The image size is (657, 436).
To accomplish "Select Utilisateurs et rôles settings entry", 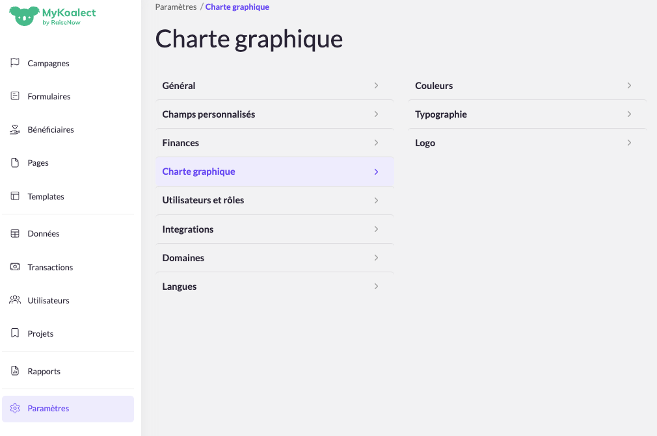I will coord(275,200).
